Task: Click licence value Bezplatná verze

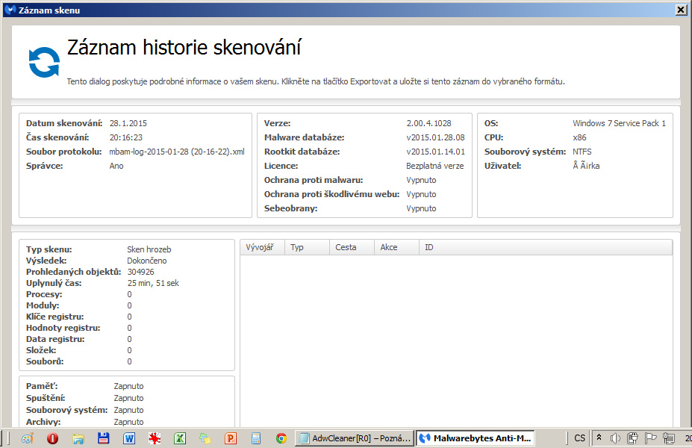Action: click(x=434, y=166)
